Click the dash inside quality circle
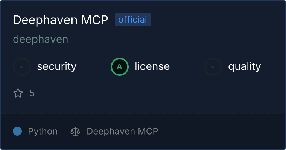286x150 pixels. (212, 67)
